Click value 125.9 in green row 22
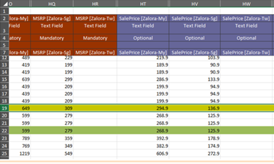The image size is (274, 164). [x=214, y=130]
